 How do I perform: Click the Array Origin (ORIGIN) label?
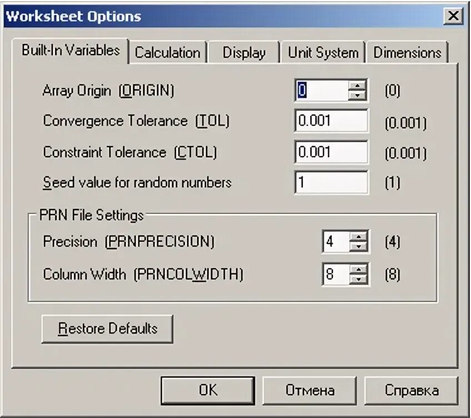click(108, 91)
